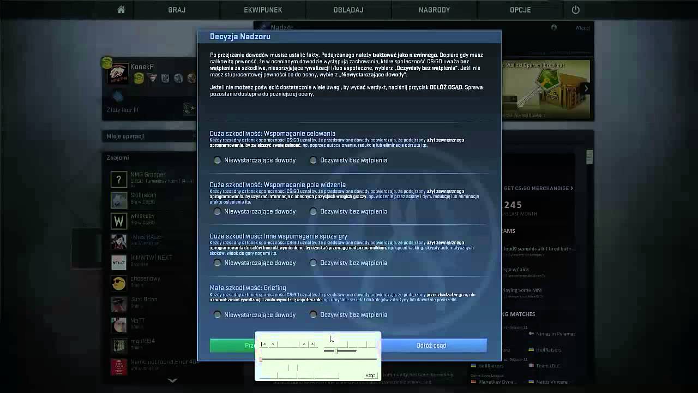This screenshot has width=698, height=393.
Task: Click 'Natus Vincere' match entry
Action: tap(548, 382)
